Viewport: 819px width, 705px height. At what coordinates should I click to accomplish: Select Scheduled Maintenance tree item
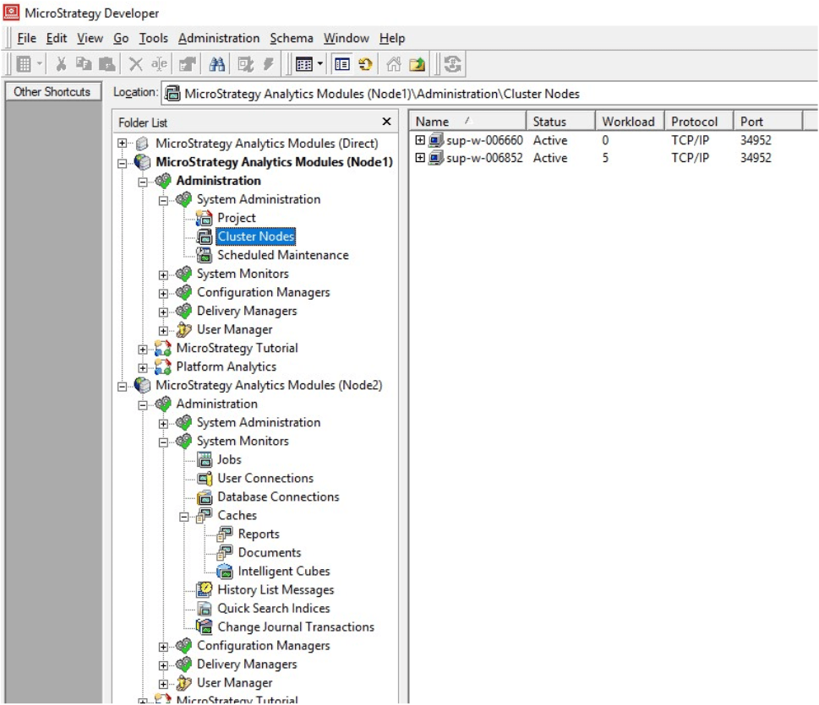click(x=282, y=255)
